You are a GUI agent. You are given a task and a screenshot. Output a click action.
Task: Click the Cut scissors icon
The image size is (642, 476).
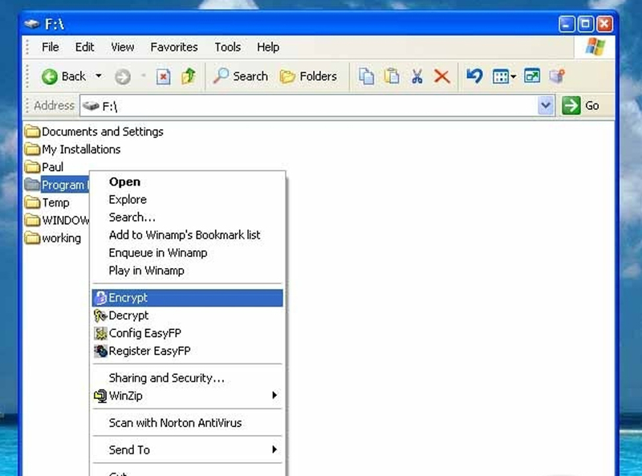(x=416, y=76)
